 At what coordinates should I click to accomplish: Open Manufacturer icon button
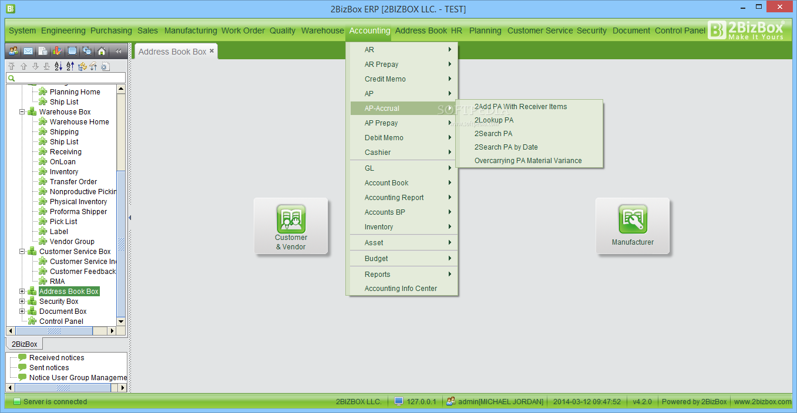[x=633, y=226]
